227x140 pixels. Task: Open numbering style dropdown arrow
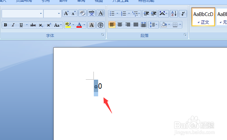point(129,14)
